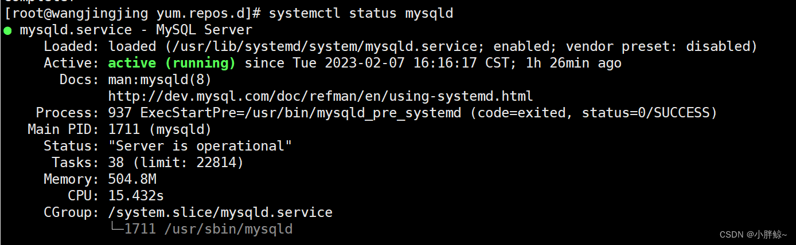The height and width of the screenshot is (245, 796).
Task: Click the Tasks 38 limit value
Action: click(x=176, y=163)
